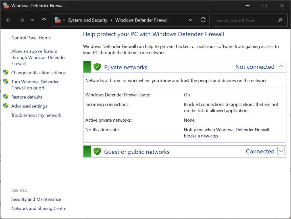The image size is (291, 219).
Task: Click the Search Control Panel field
Action: tap(244, 20)
